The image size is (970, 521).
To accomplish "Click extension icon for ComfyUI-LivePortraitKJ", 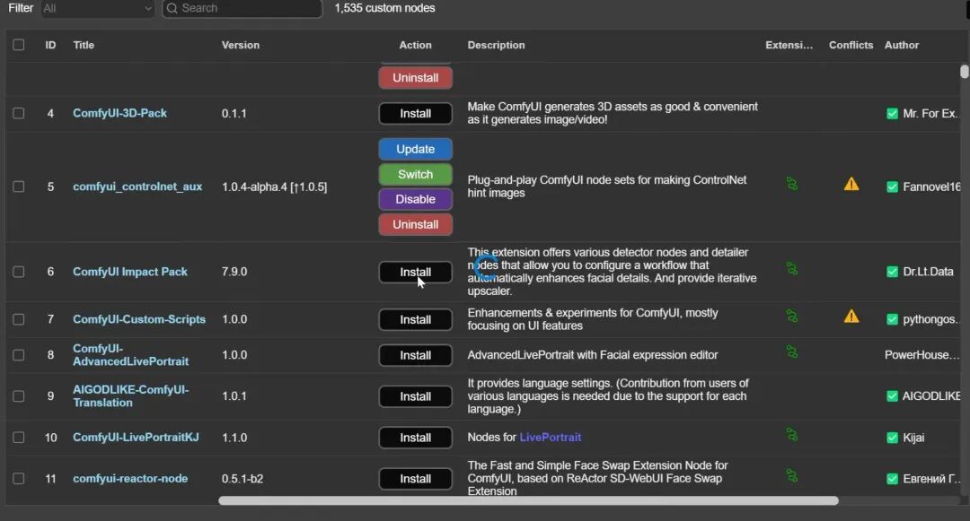I will 792,435.
